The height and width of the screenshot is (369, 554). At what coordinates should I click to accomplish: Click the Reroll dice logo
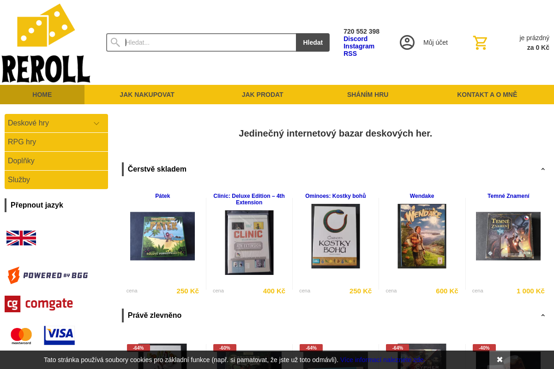[x=46, y=43]
